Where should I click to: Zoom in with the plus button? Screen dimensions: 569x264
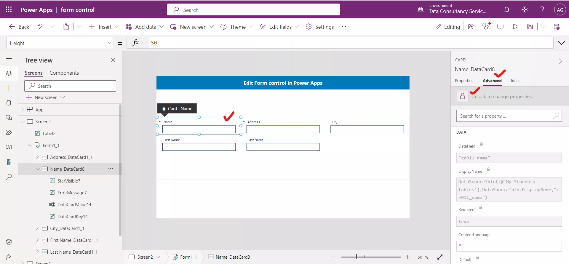click(x=407, y=257)
